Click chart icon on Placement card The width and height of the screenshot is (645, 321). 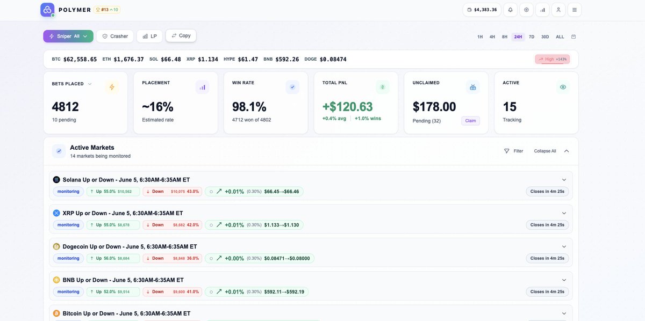202,87
